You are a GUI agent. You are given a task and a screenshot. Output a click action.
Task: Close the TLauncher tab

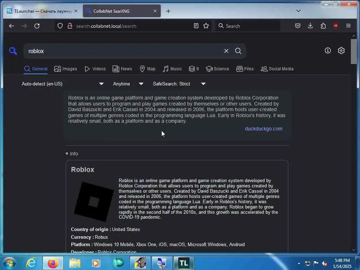pyautogui.click(x=76, y=11)
